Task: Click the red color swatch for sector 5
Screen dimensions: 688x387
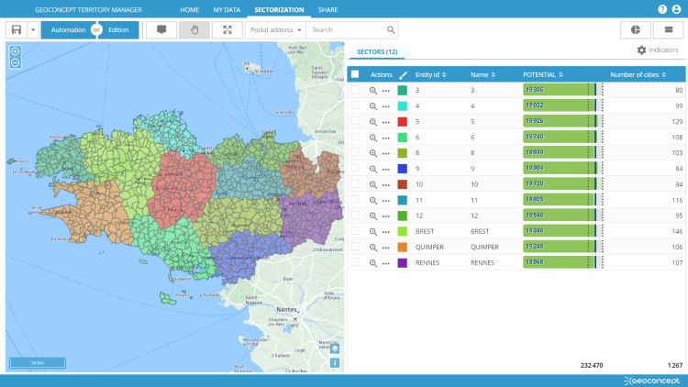Action: tap(402, 121)
